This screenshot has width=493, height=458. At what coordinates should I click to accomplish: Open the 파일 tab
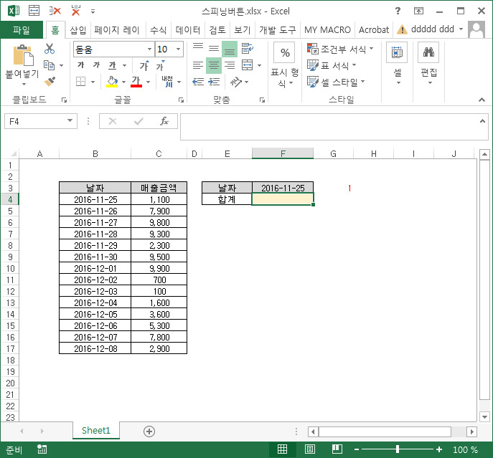(x=22, y=30)
